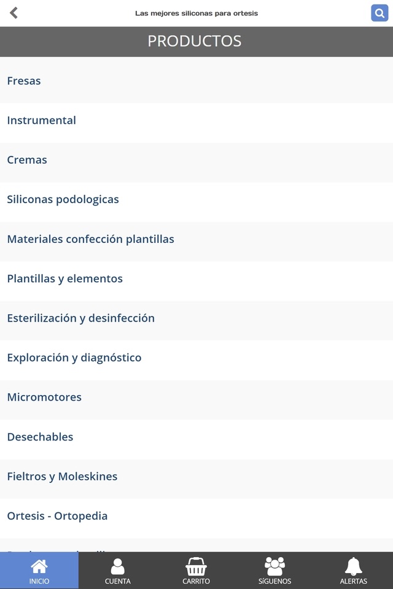Open the search magnifier icon

click(x=379, y=13)
